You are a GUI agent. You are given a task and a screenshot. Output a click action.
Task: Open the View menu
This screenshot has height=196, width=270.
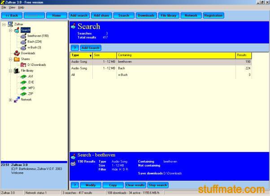coord(12,7)
